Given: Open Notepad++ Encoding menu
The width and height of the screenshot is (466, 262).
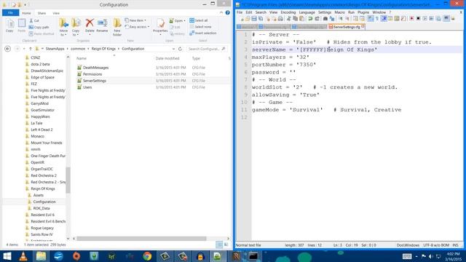Looking at the screenshot, I should [288, 12].
